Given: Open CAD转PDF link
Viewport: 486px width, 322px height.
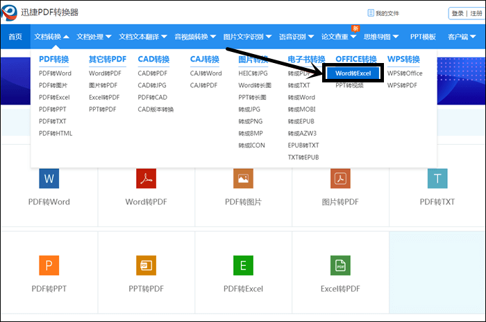Looking at the screenshot, I should (153, 73).
